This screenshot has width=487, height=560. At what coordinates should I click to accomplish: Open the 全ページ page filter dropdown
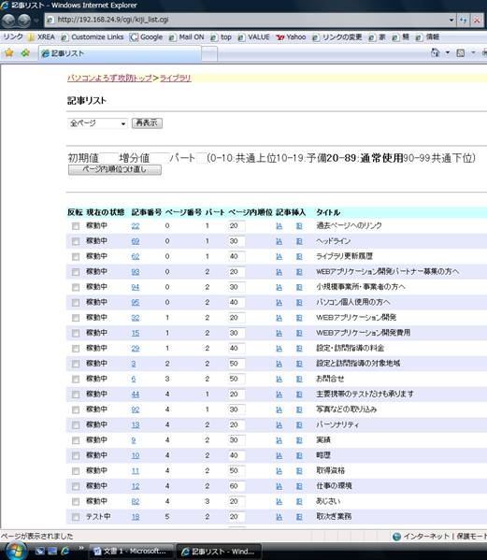(97, 123)
